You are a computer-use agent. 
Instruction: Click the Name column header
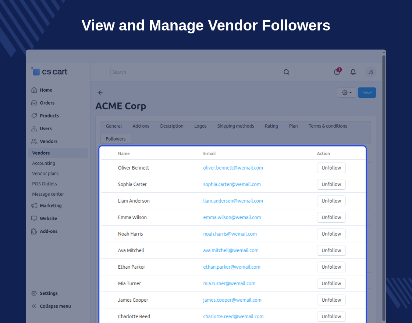coord(124,153)
